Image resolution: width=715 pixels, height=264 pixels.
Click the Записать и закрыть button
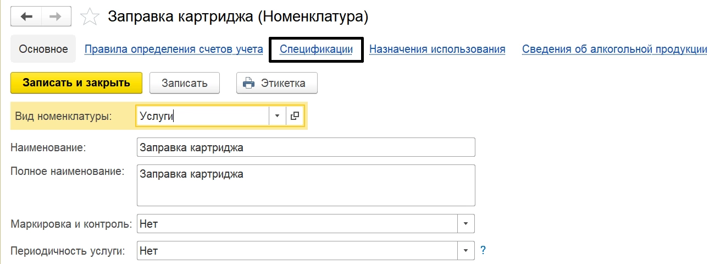pyautogui.click(x=76, y=83)
